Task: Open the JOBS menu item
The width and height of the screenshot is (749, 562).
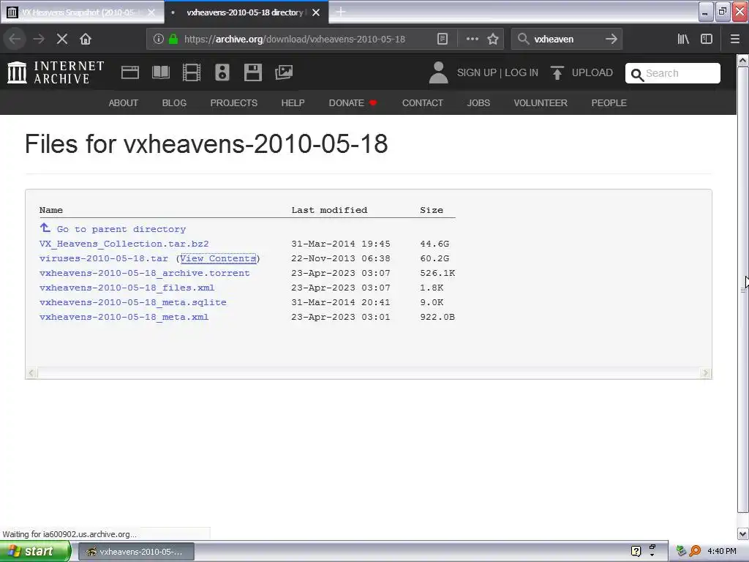Action: click(x=478, y=103)
